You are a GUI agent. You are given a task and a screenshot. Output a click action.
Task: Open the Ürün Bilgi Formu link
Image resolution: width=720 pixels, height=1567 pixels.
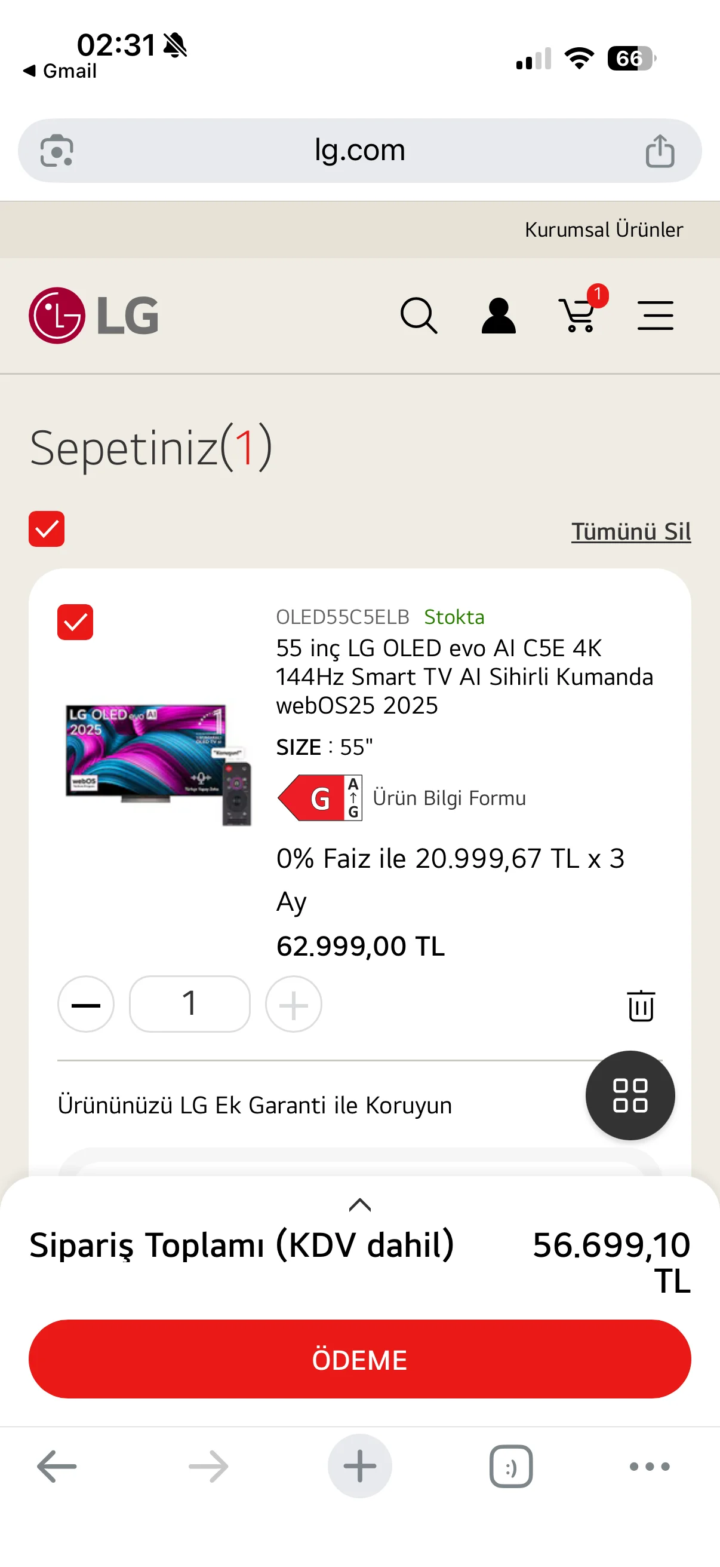click(449, 797)
